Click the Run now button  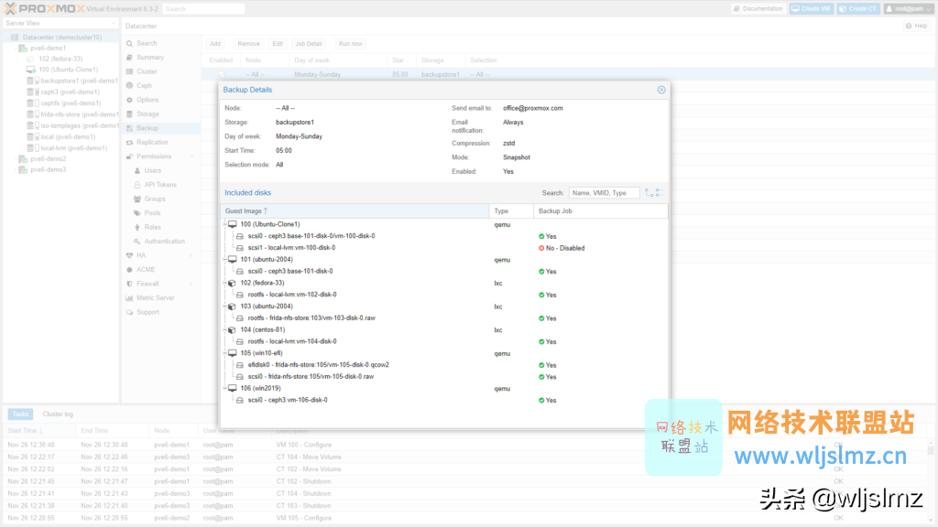(350, 44)
